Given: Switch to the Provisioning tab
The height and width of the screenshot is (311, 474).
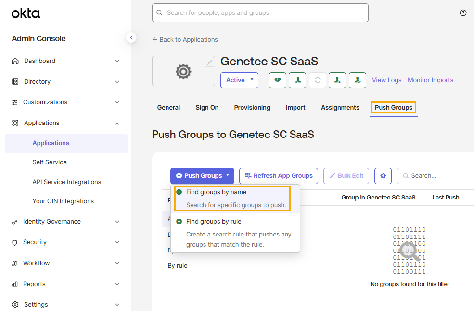Looking at the screenshot, I should (x=252, y=108).
